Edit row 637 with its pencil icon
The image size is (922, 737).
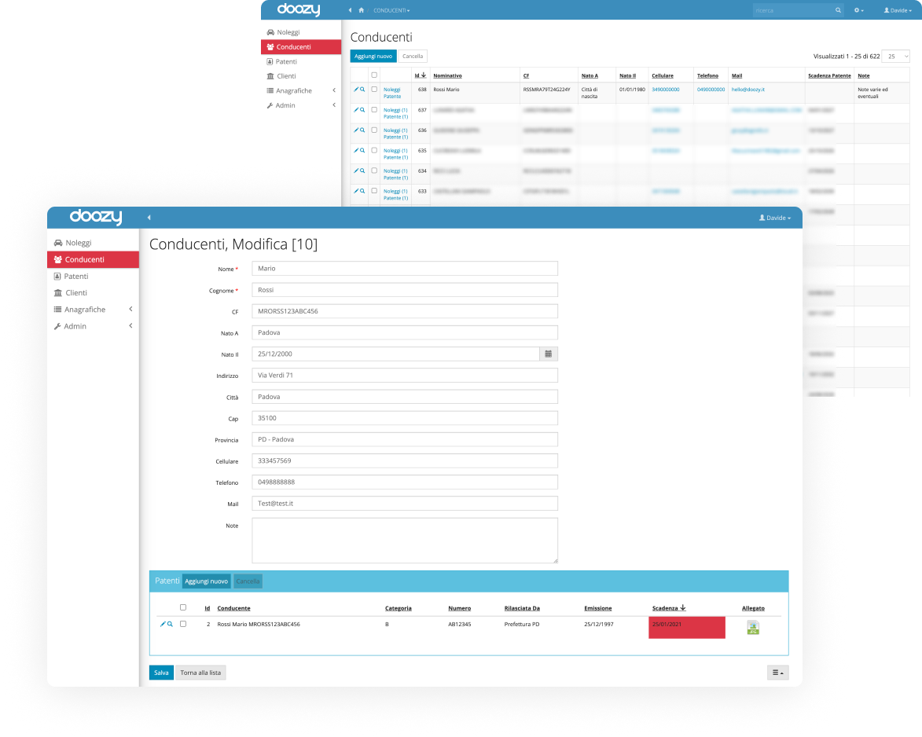tap(356, 110)
